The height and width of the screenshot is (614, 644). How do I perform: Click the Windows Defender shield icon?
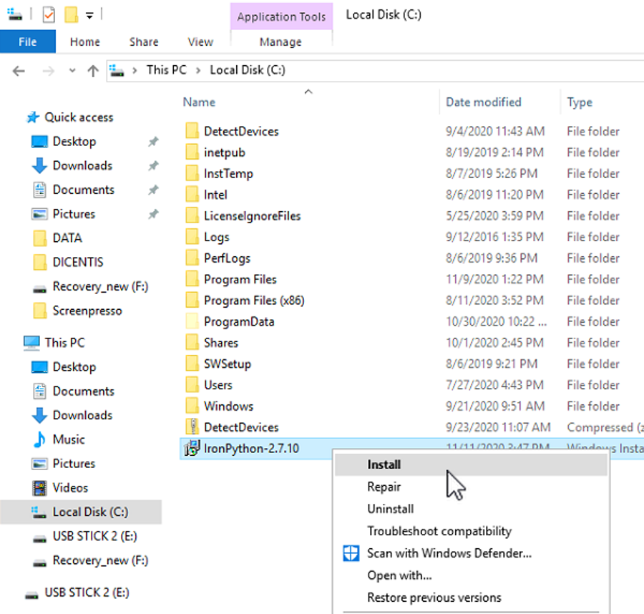tap(351, 553)
